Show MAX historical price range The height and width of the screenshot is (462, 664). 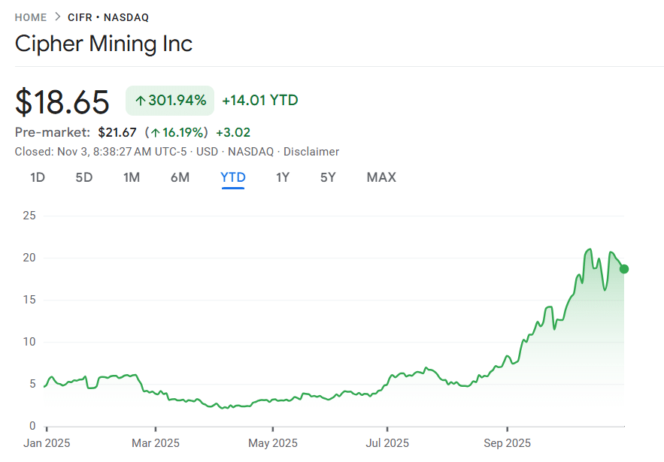pos(381,177)
